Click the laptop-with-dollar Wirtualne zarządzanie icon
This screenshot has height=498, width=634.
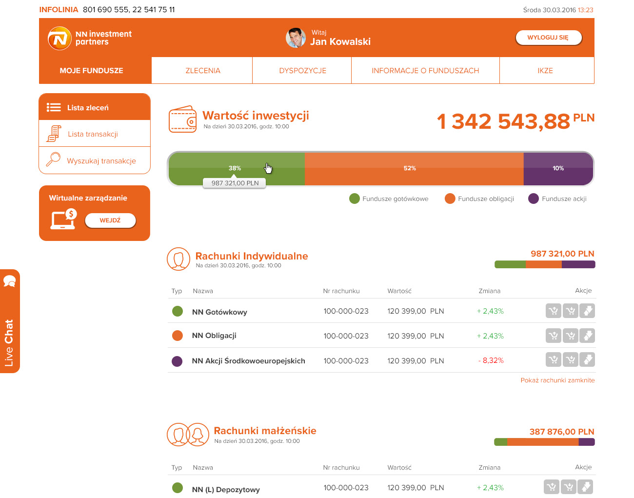[64, 219]
